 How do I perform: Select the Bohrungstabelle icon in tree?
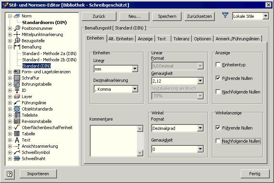17,84
